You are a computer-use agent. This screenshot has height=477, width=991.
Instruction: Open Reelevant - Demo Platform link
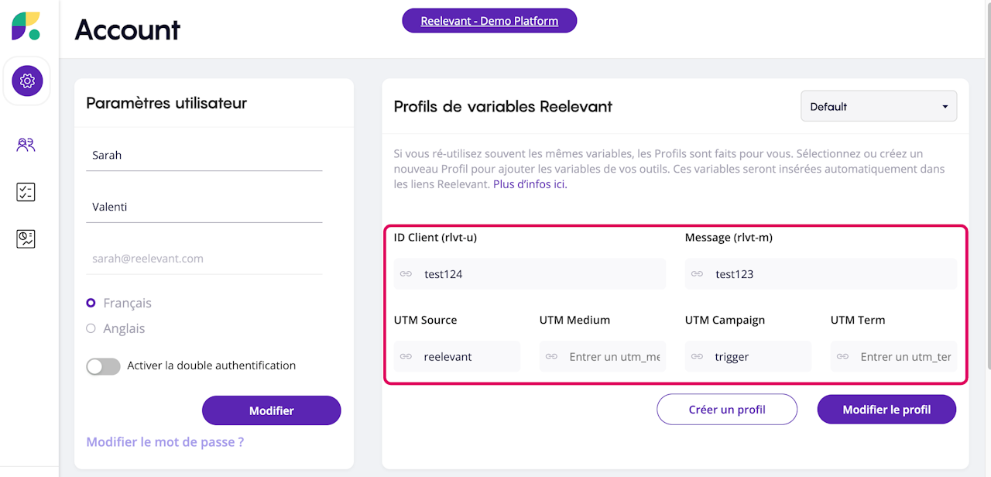click(489, 21)
